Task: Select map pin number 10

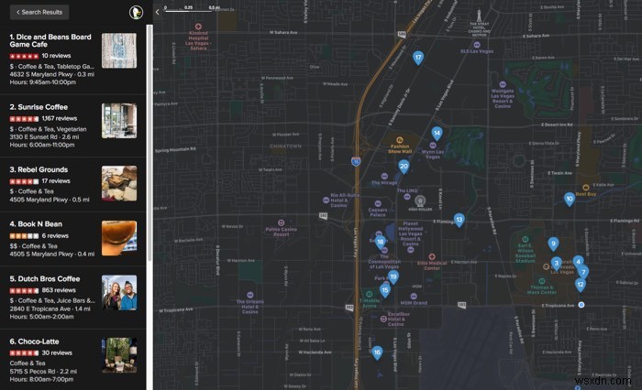Action: point(570,199)
